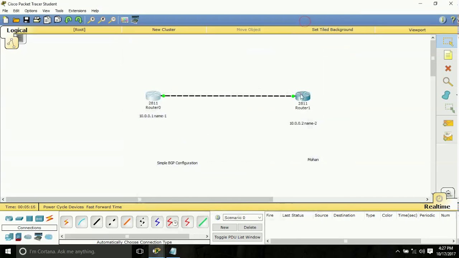Choose Connections lightning category icon
Image resolution: width=459 pixels, height=258 pixels.
coord(49,218)
